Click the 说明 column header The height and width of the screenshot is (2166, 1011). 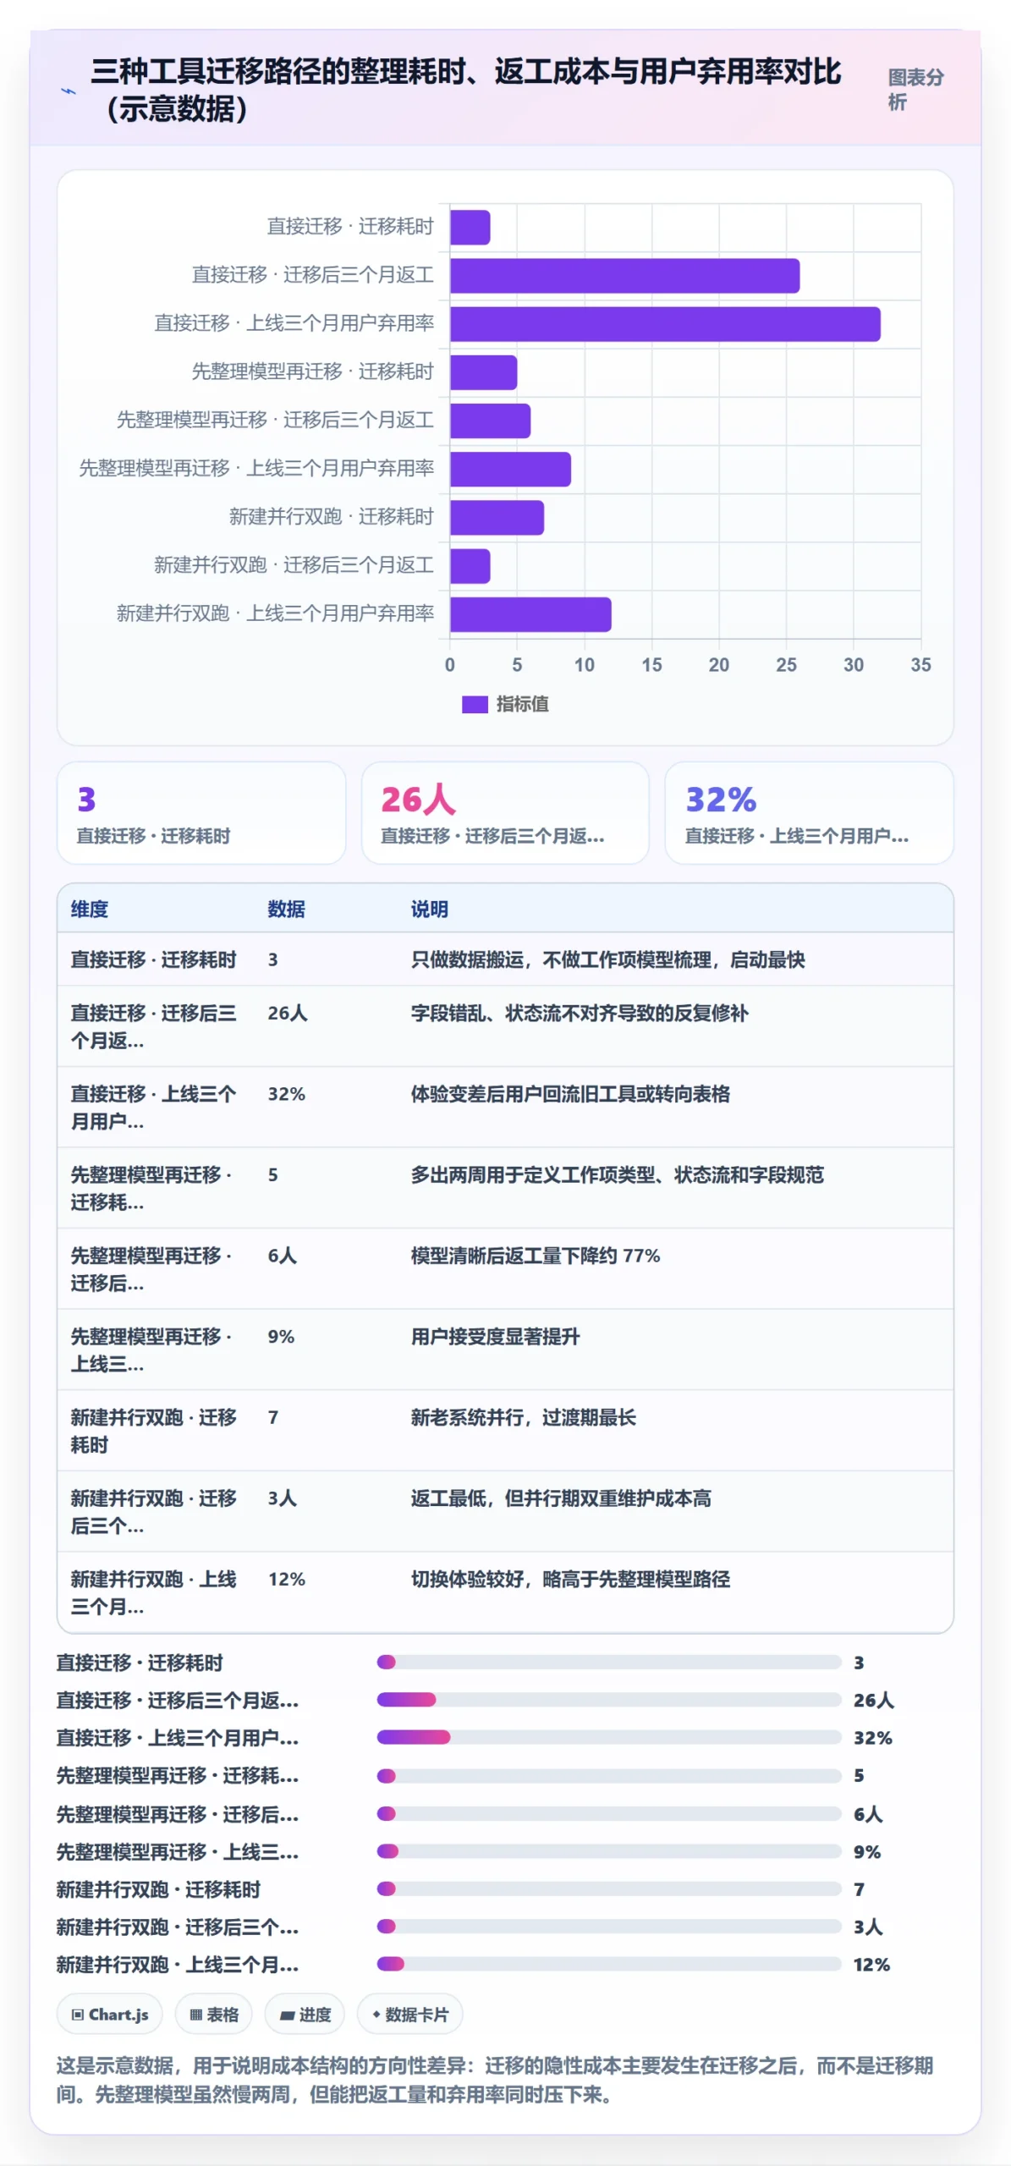pos(430,910)
